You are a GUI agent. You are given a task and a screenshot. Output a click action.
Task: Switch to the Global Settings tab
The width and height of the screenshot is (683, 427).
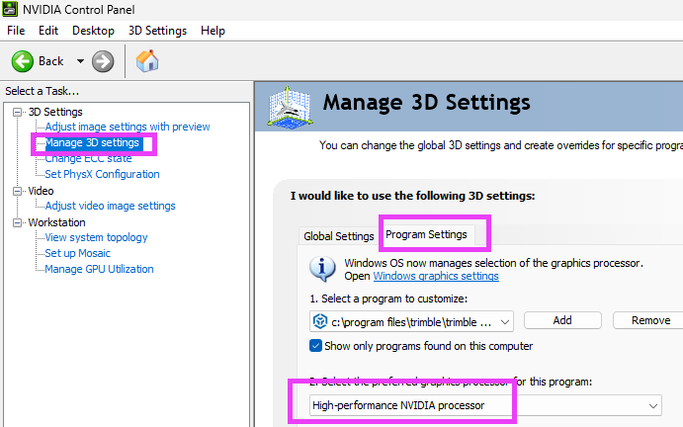pyautogui.click(x=338, y=236)
